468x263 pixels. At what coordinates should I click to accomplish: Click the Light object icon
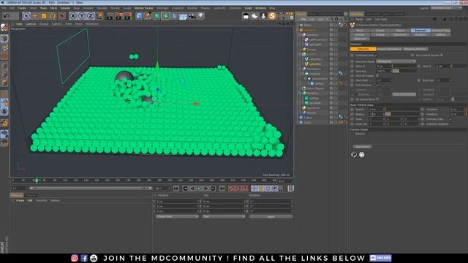pyautogui.click(x=201, y=16)
